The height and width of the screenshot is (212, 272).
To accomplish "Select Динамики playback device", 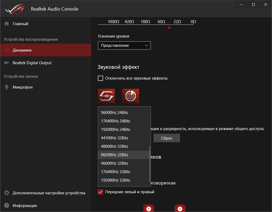I will (46, 50).
